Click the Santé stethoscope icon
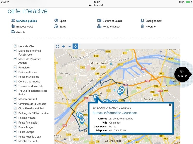Viewport: 193px width, 144px height. pos(56,26)
